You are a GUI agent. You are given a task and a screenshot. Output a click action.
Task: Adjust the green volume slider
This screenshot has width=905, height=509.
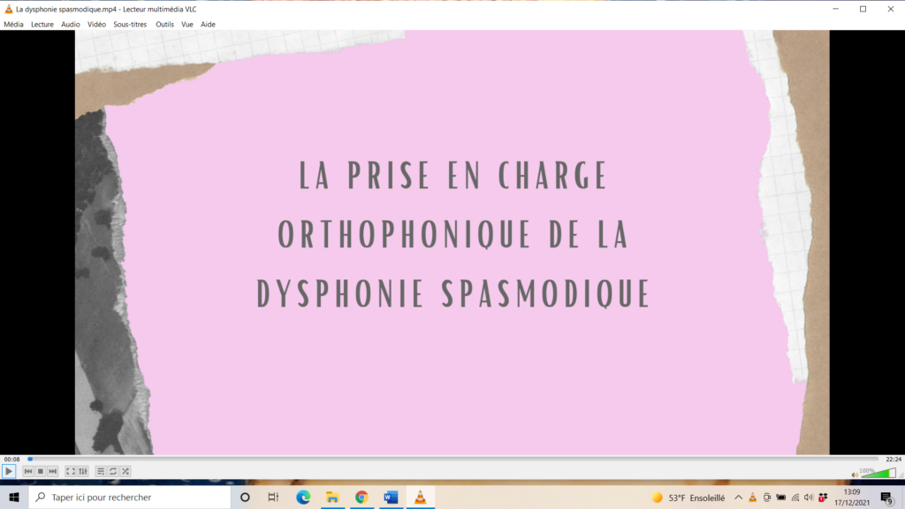(877, 474)
